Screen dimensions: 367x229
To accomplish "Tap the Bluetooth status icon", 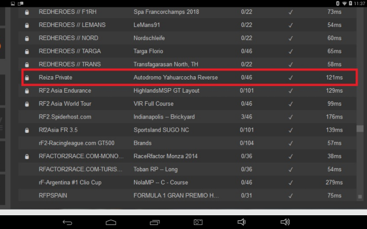I will 338,3.
